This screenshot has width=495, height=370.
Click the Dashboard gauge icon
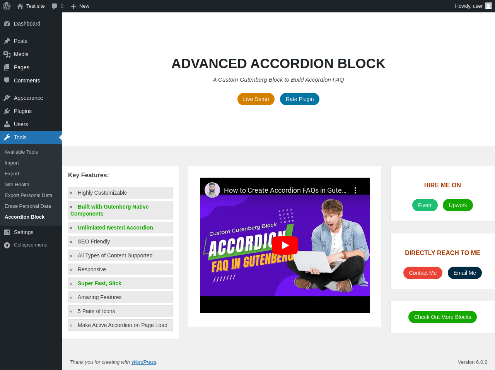(x=7, y=24)
